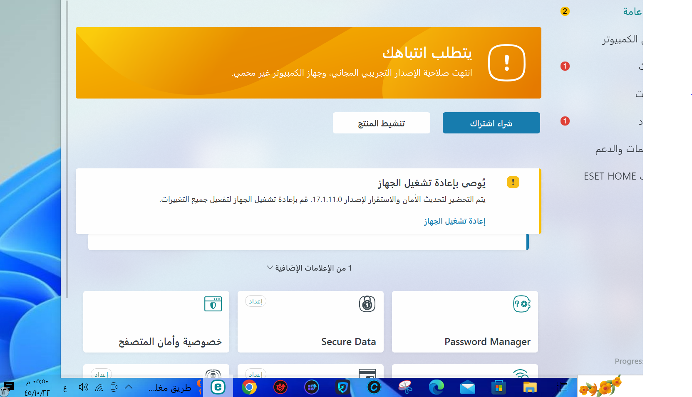692x397 pixels.
Task: Open the dark purple app icon in taskbar
Action: [x=312, y=387]
